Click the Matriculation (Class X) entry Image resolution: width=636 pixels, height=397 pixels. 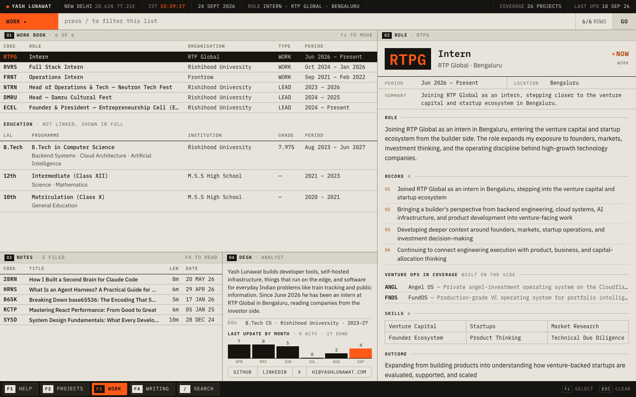189,201
